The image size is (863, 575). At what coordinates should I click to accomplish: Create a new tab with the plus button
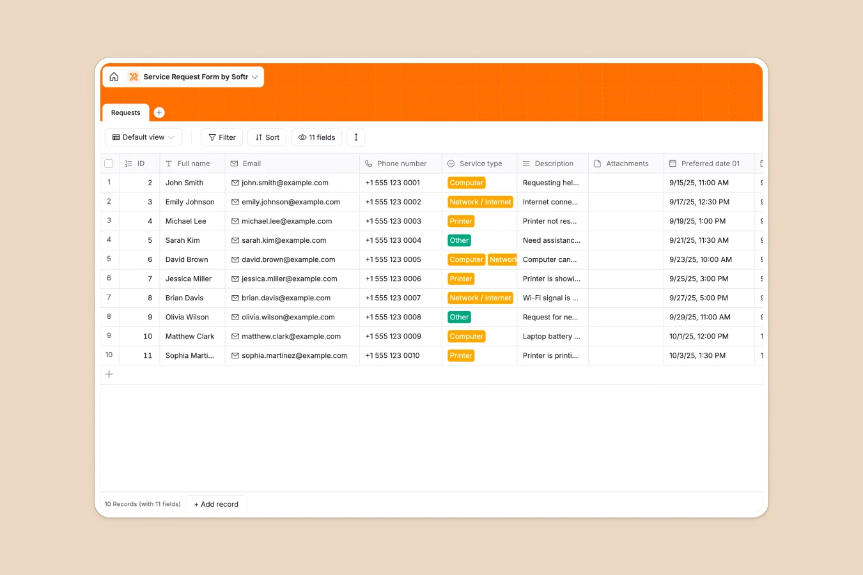159,112
